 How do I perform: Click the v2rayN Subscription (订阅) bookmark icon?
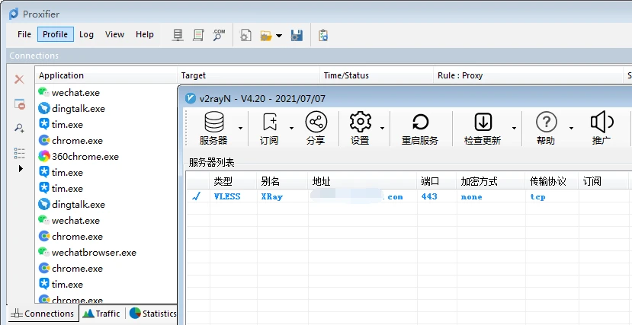[x=269, y=122]
